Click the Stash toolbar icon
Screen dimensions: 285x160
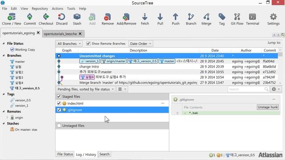[77, 17]
